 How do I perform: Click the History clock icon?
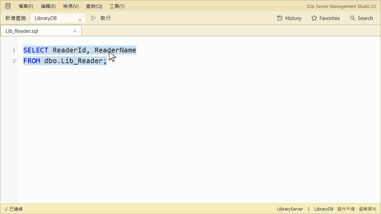[x=280, y=18]
